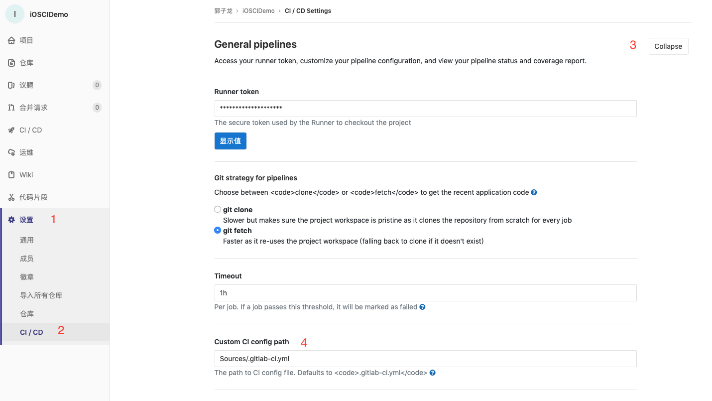The width and height of the screenshot is (712, 401).
Task: Collapse the General pipelines section
Action: [668, 46]
